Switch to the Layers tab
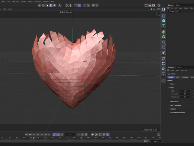194x146 pixels. 179,67
